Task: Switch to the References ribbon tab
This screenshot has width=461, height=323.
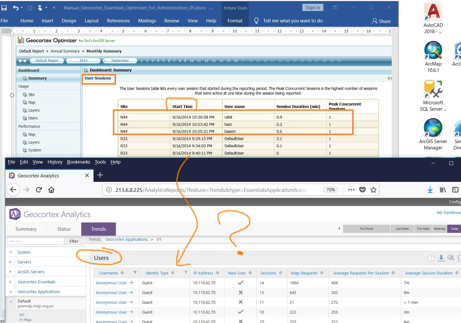Action: [118, 21]
